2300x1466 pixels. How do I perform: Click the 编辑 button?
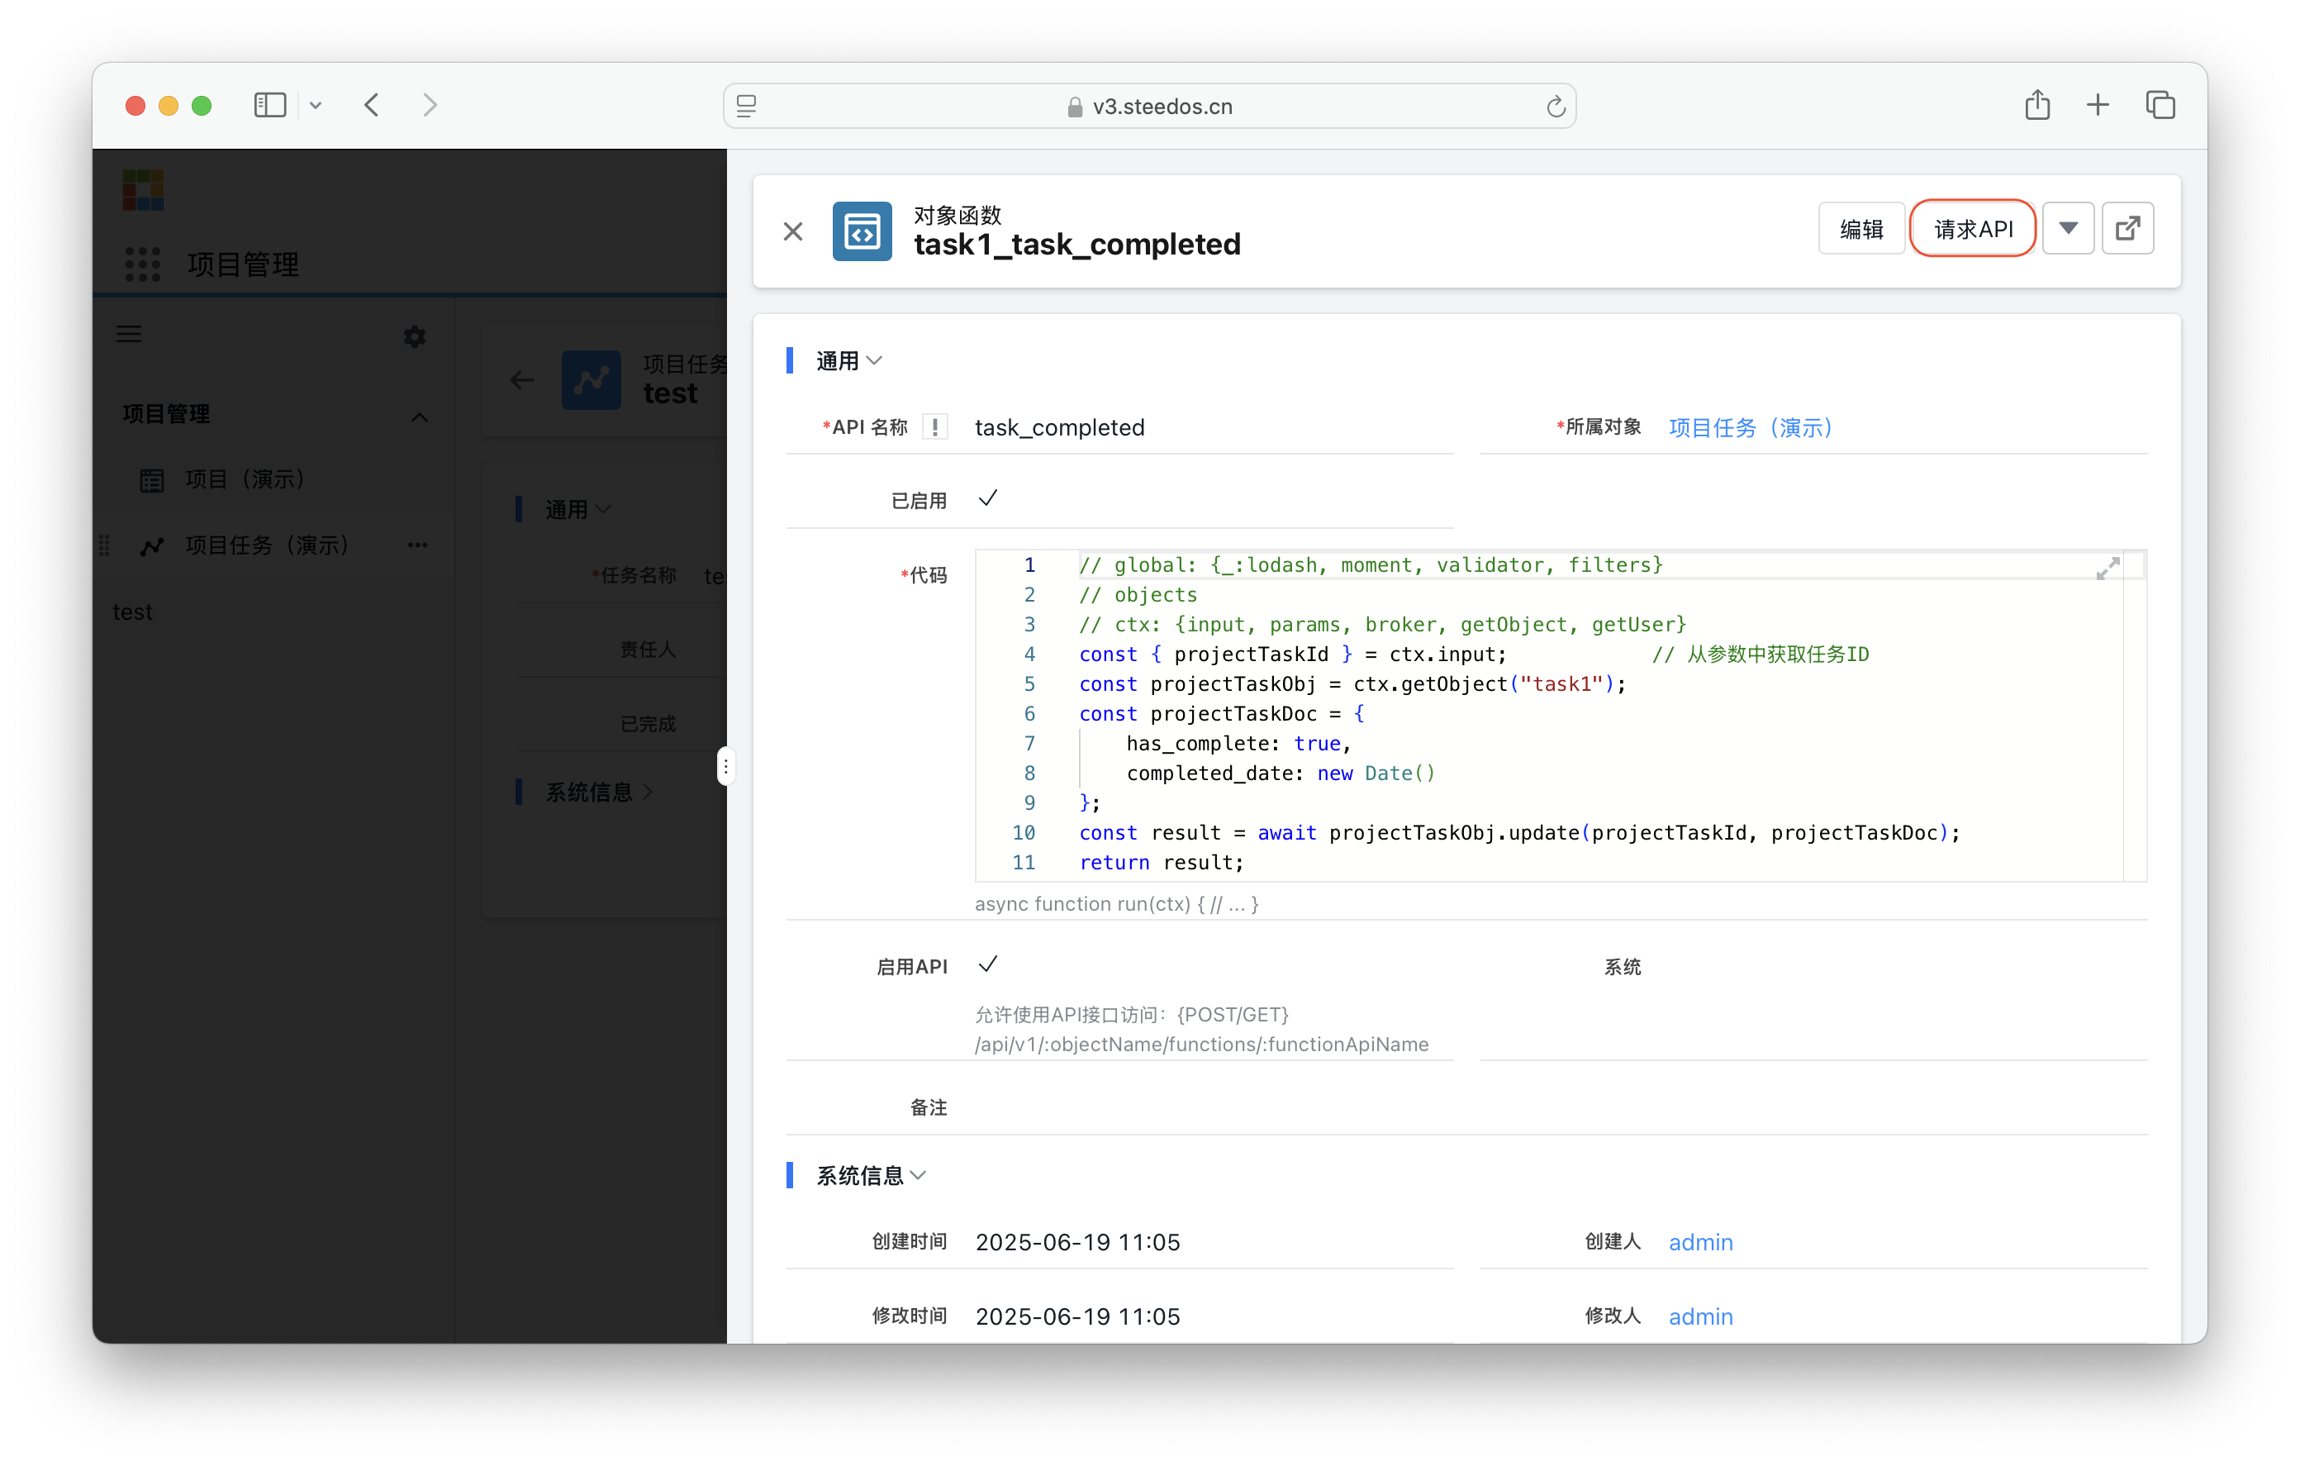click(1860, 228)
